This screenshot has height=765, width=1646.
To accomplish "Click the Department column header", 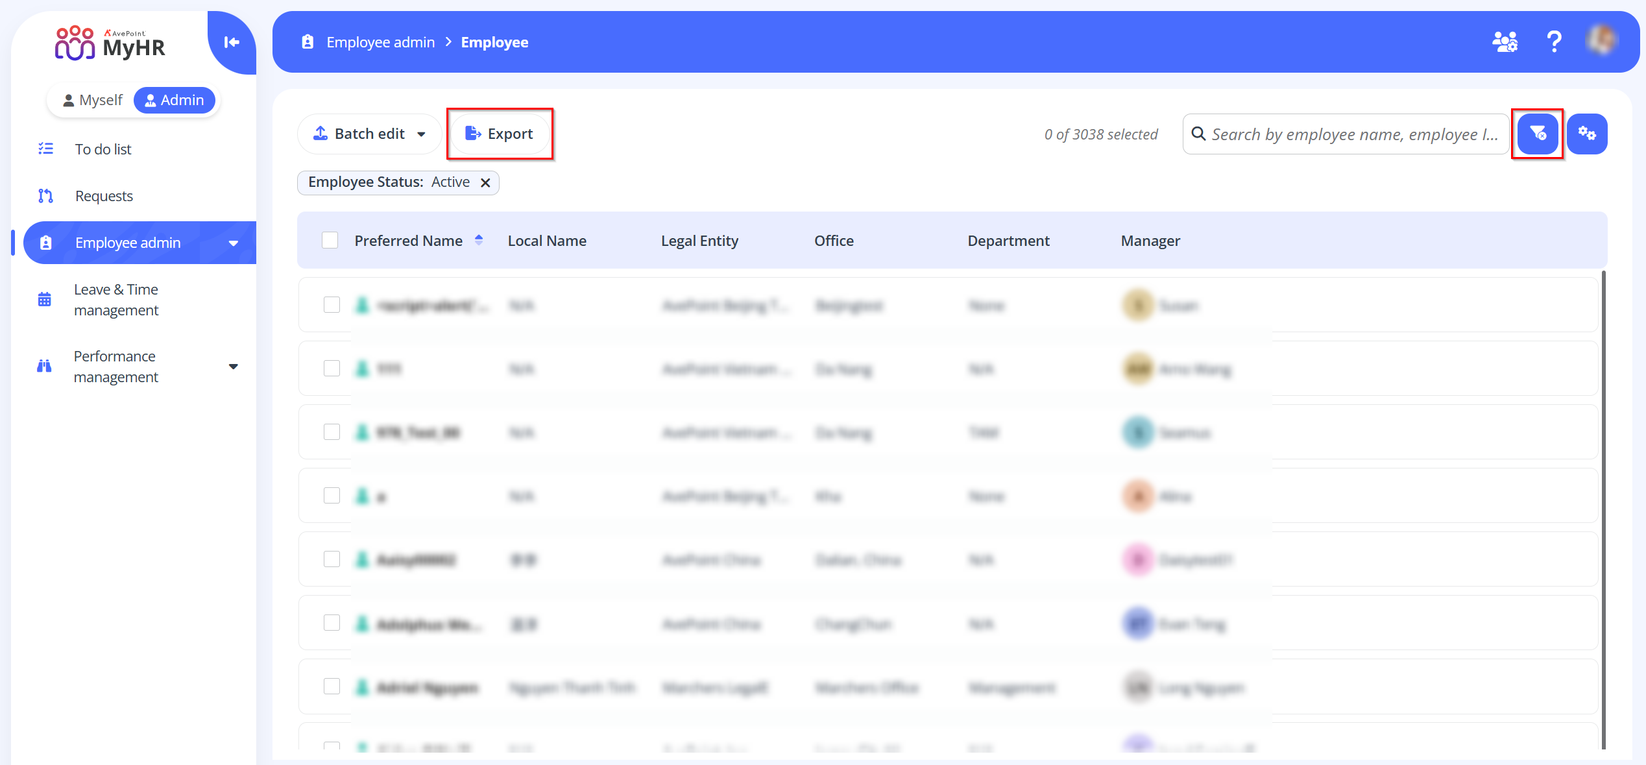I will click(x=1008, y=241).
